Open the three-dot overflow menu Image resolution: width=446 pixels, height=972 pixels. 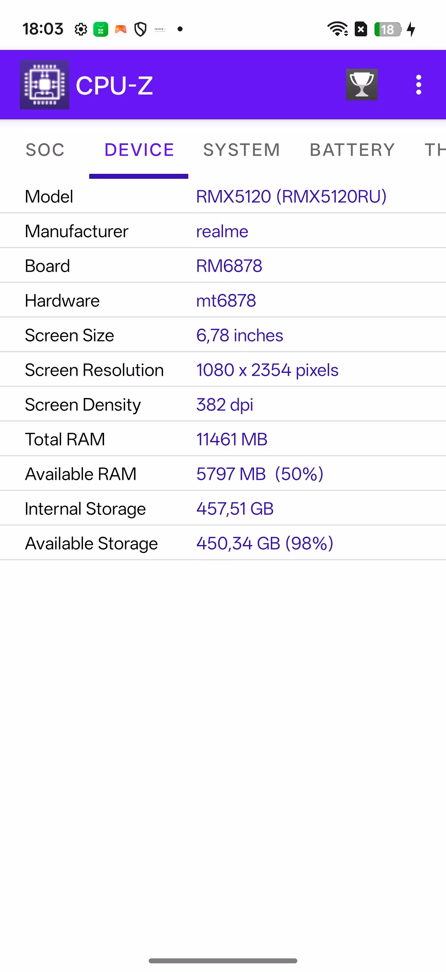pyautogui.click(x=418, y=85)
